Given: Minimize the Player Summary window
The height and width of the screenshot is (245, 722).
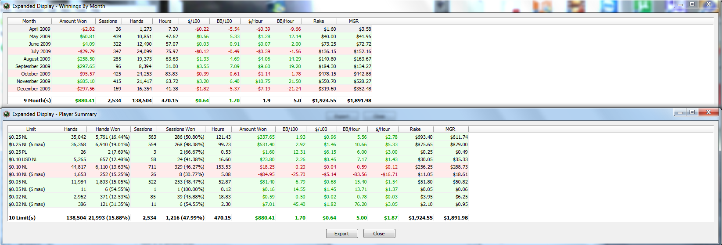Looking at the screenshot, I should pos(680,112).
